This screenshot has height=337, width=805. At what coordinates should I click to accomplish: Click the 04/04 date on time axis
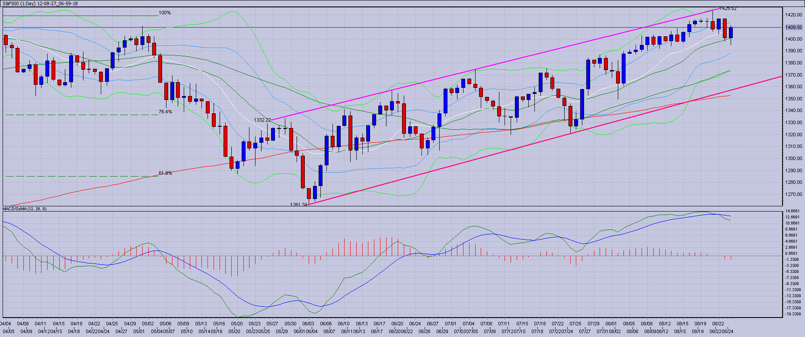(5, 324)
